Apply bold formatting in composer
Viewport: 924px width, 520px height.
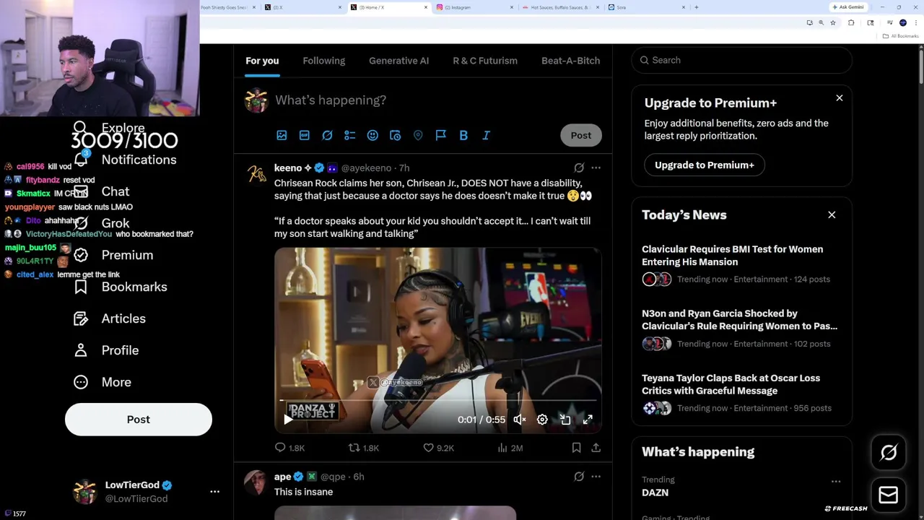tap(463, 135)
